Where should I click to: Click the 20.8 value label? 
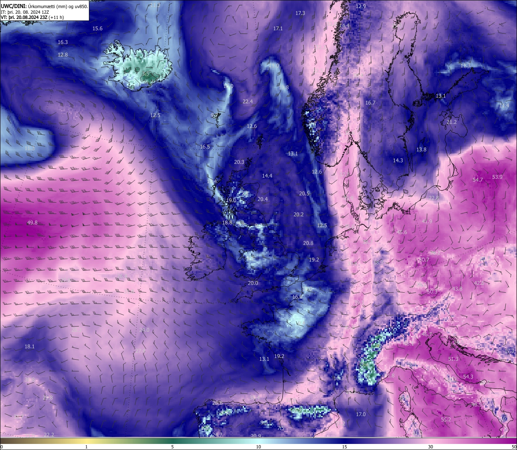click(308, 243)
